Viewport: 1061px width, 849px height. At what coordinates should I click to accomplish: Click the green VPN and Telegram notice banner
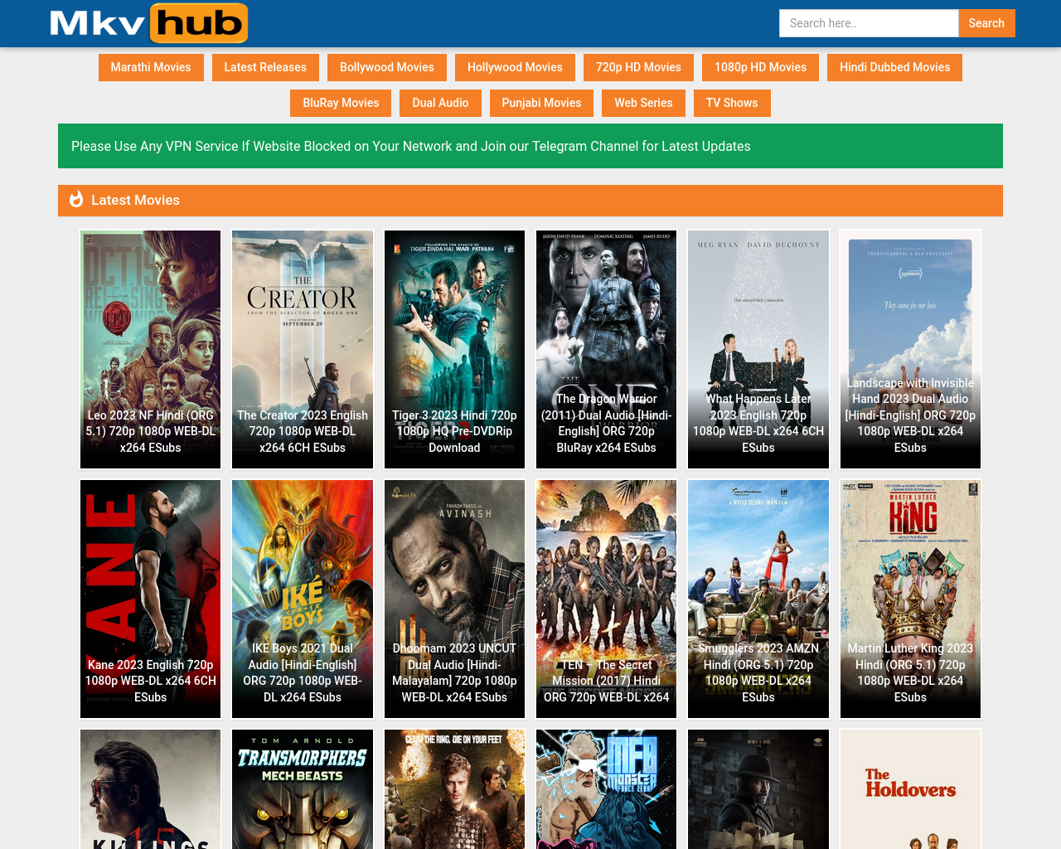pos(530,146)
